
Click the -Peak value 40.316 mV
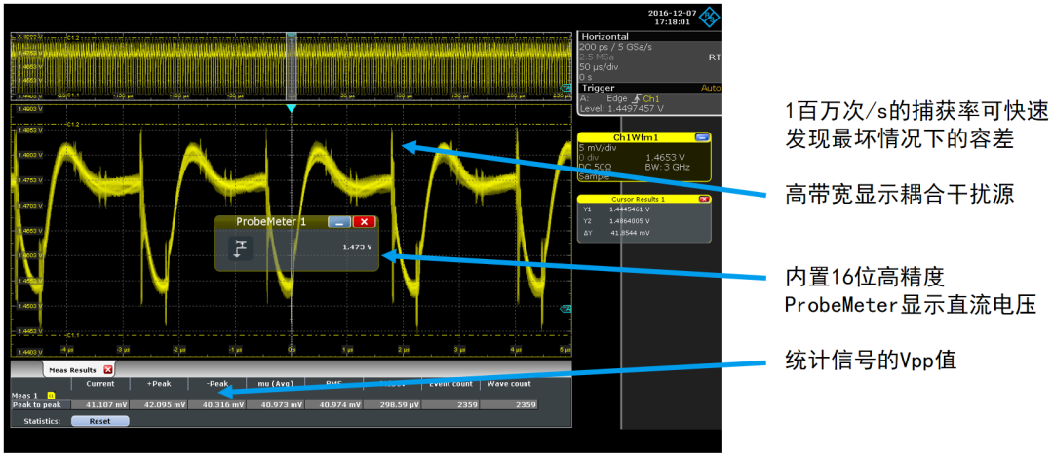coord(216,405)
